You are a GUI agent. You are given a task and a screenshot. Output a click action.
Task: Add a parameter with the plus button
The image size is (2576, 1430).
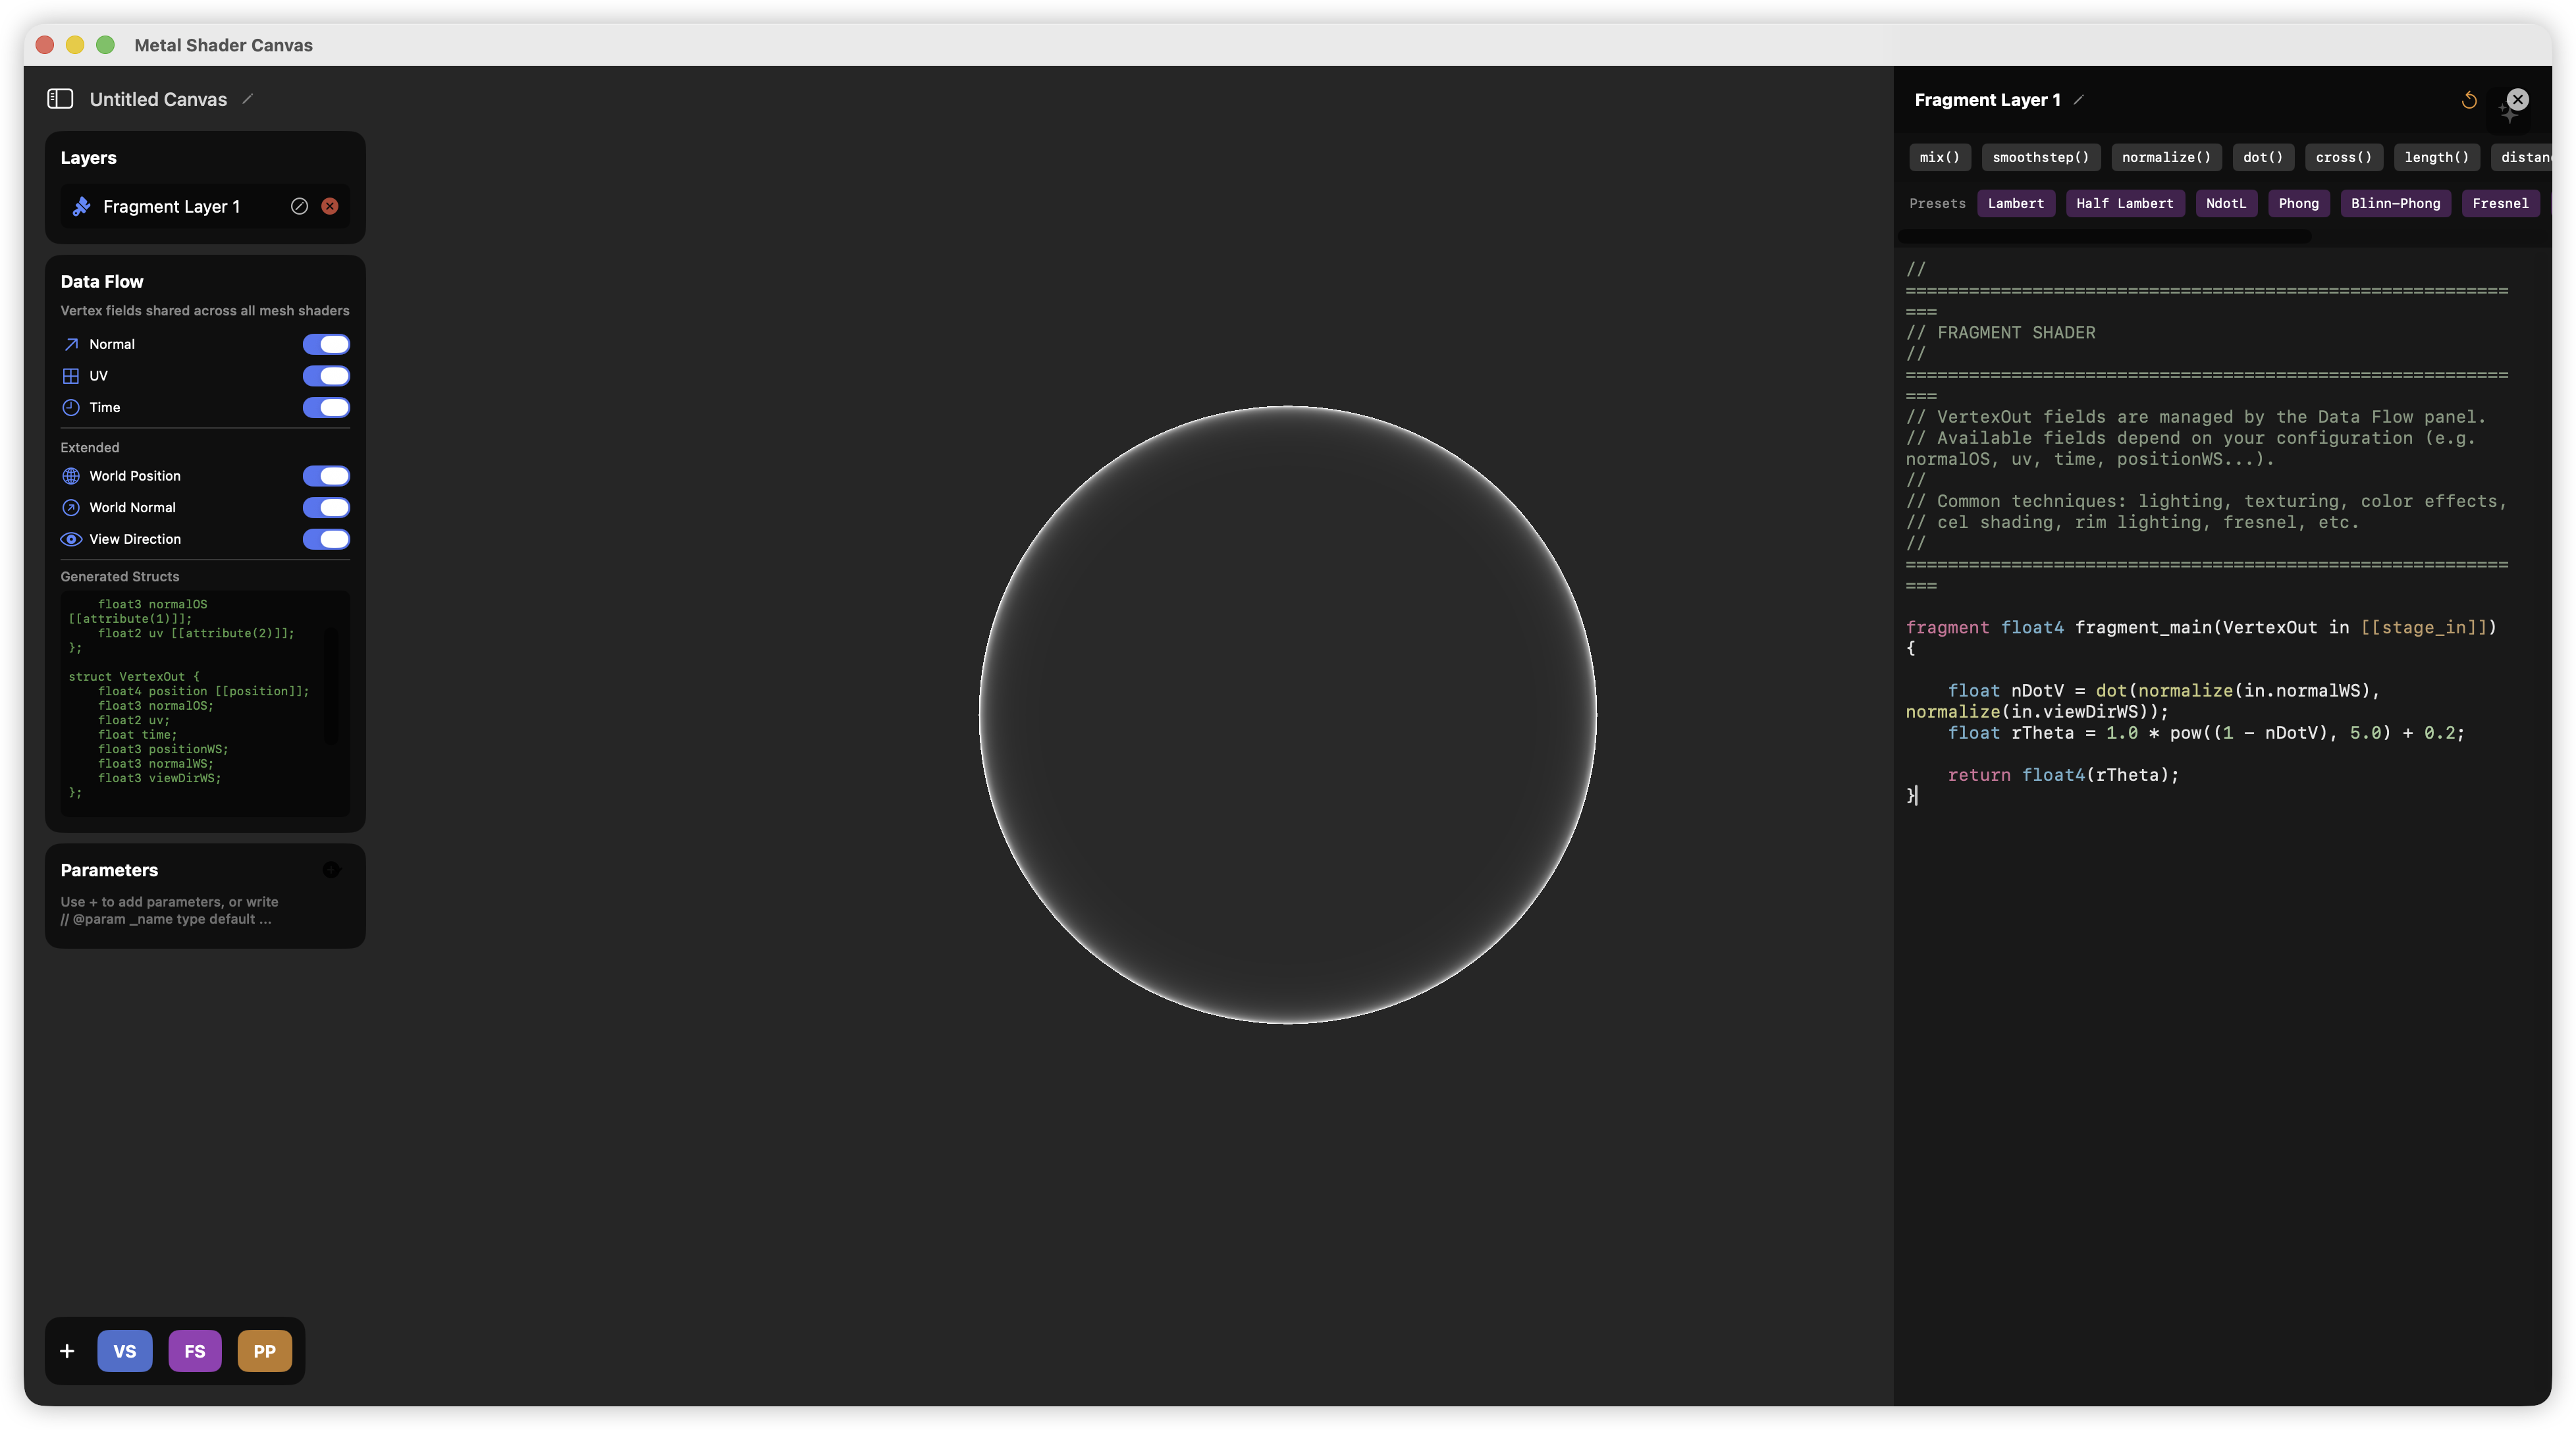[x=332, y=869]
